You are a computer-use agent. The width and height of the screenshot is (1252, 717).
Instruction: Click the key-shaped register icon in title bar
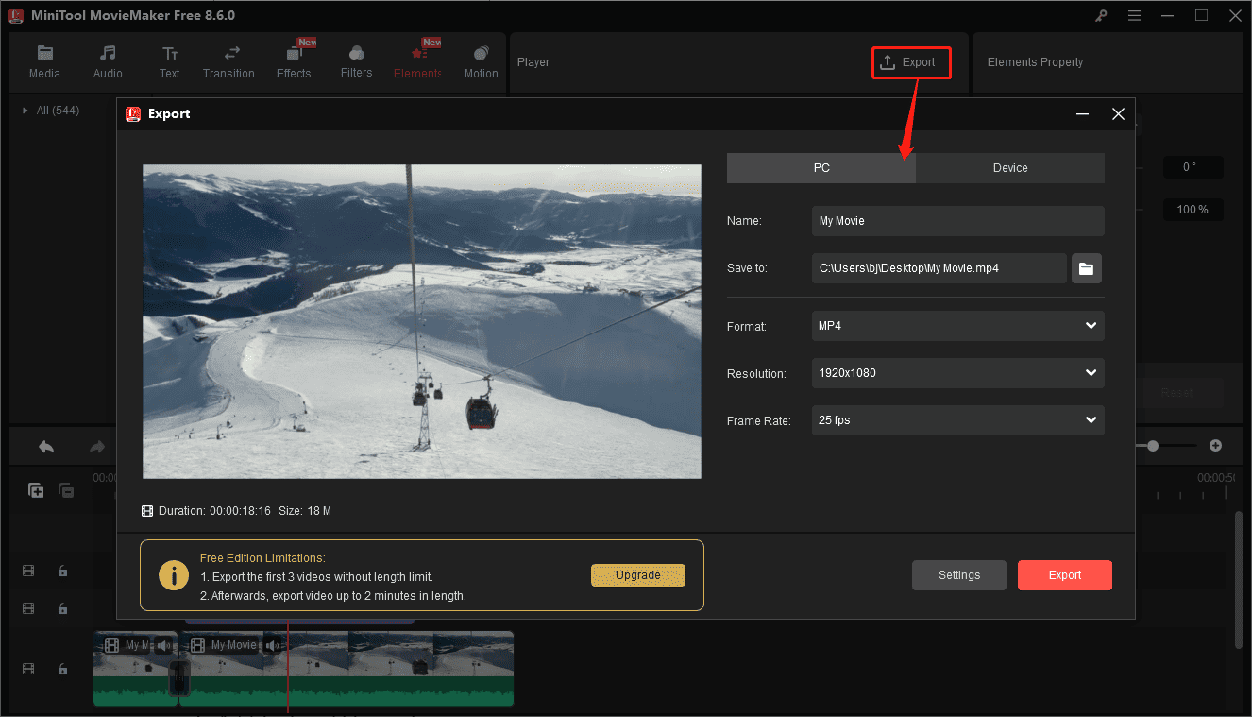coord(1102,15)
